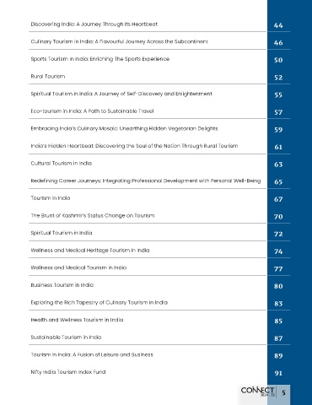This screenshot has height=405, width=312.
Task: Open 'Wellness and Medical Heritage Tourism' entry
Action: 90,251
